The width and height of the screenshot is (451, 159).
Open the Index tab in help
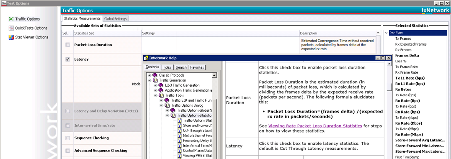[x=167, y=67]
